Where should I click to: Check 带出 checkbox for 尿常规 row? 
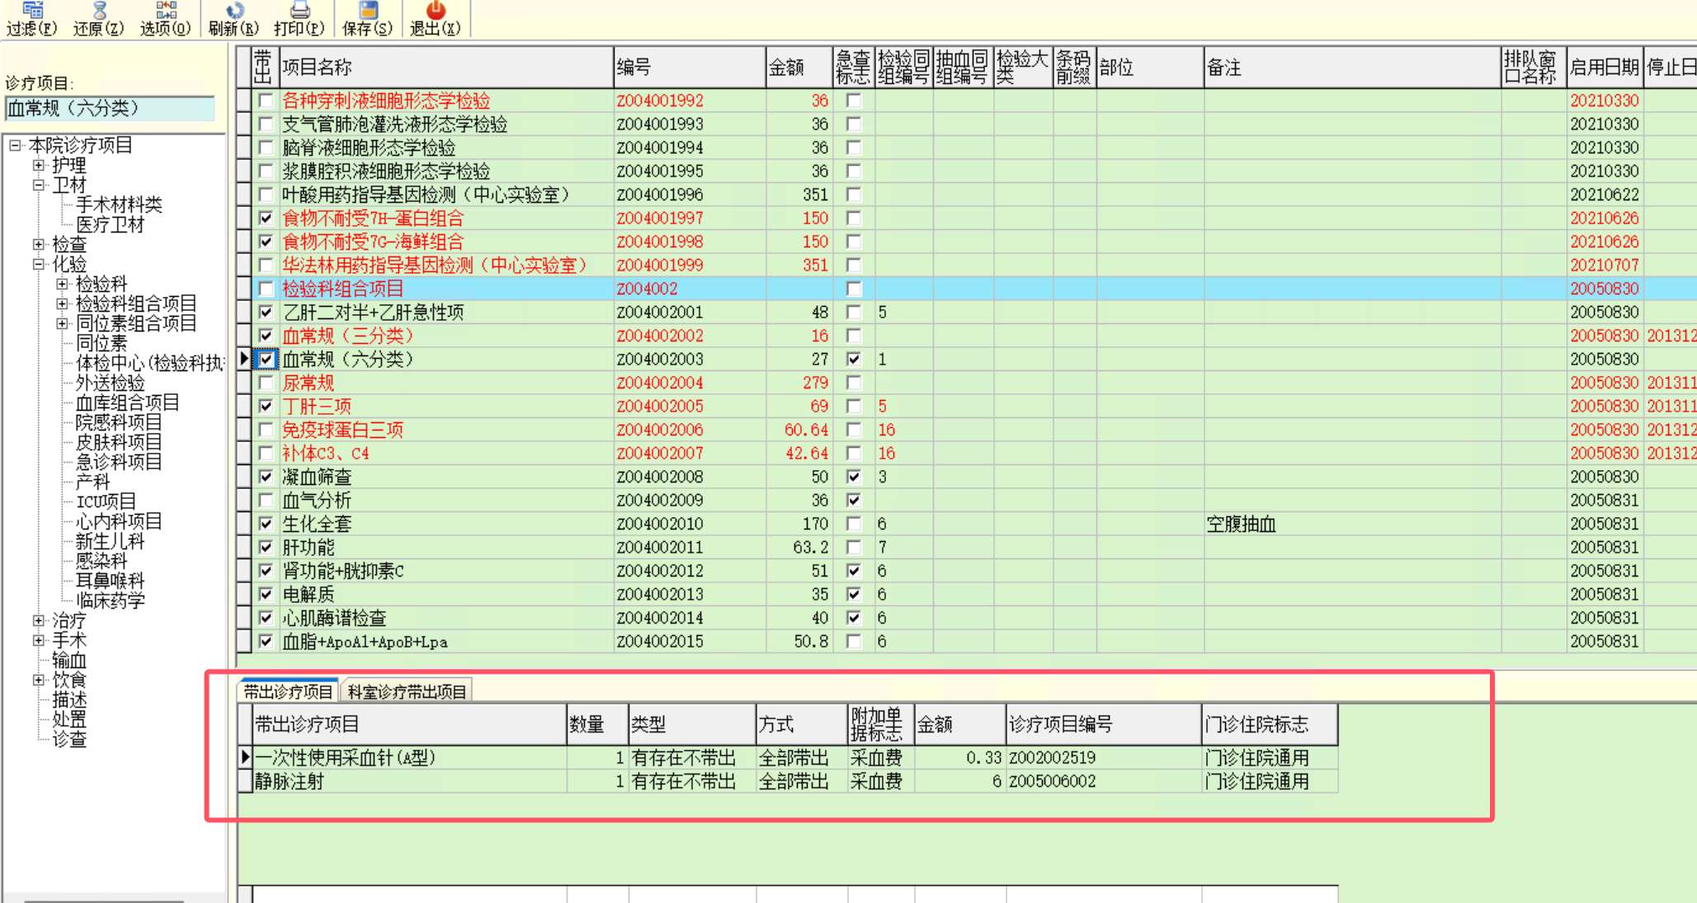266,383
